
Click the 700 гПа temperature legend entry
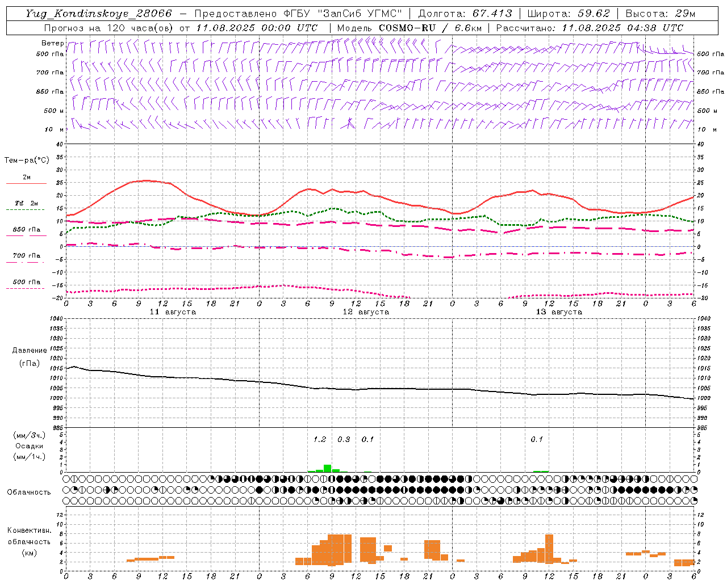[x=27, y=255]
